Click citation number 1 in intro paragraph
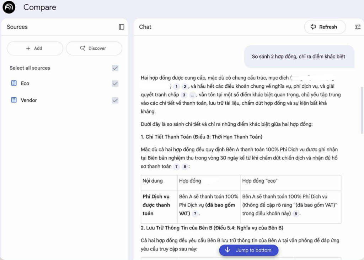Viewport: 364px width, 260px height. click(176, 87)
